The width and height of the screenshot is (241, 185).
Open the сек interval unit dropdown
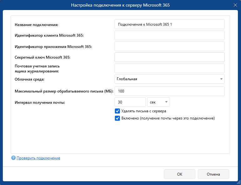(x=158, y=102)
